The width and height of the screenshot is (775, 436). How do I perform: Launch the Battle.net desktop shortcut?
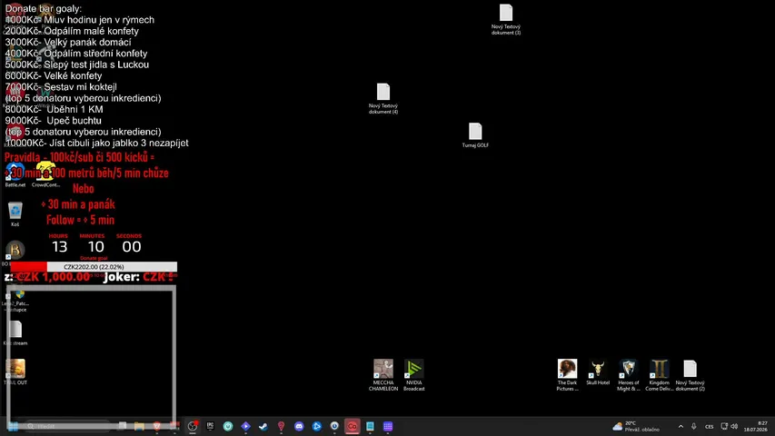(15, 174)
